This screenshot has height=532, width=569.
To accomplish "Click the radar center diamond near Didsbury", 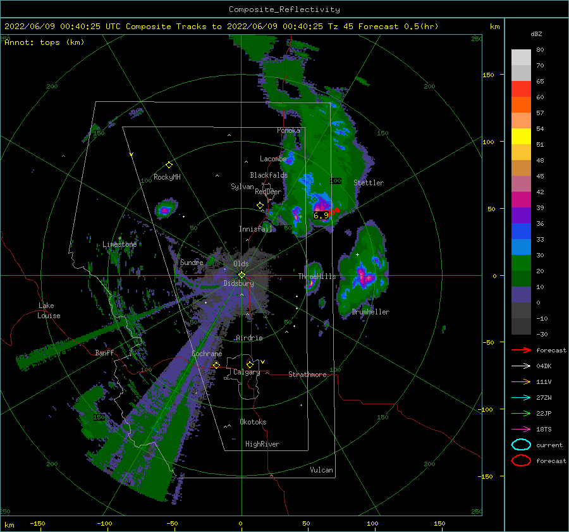I will pos(242,275).
